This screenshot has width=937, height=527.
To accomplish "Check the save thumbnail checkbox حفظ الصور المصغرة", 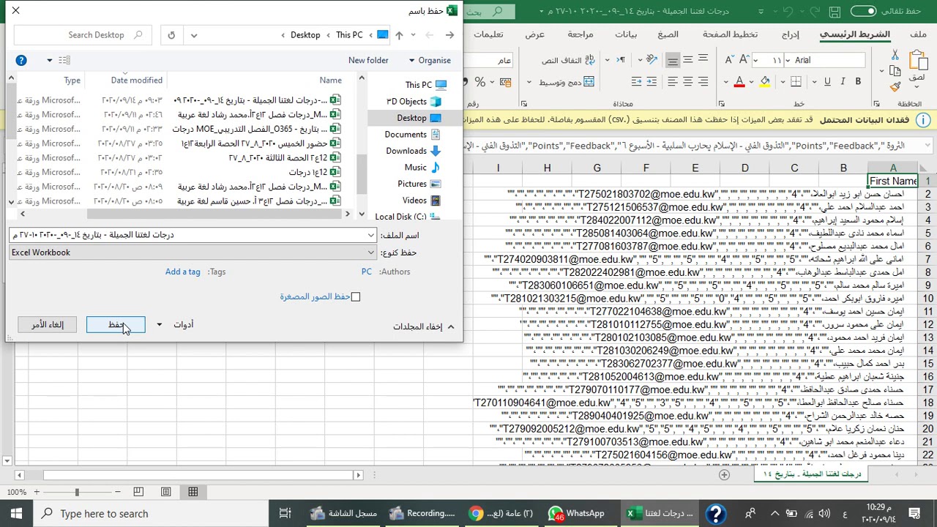I will (x=356, y=296).
